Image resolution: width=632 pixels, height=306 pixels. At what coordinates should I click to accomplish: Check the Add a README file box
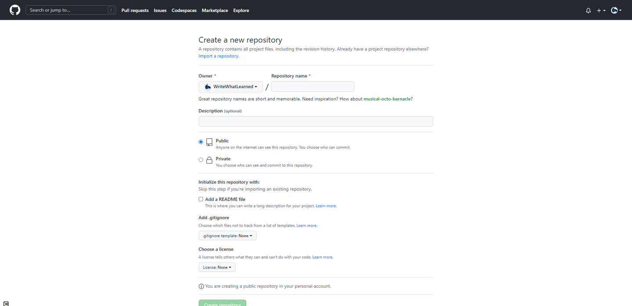(x=201, y=199)
